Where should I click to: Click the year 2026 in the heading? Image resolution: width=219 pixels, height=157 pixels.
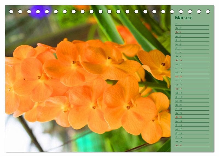pos(188,18)
